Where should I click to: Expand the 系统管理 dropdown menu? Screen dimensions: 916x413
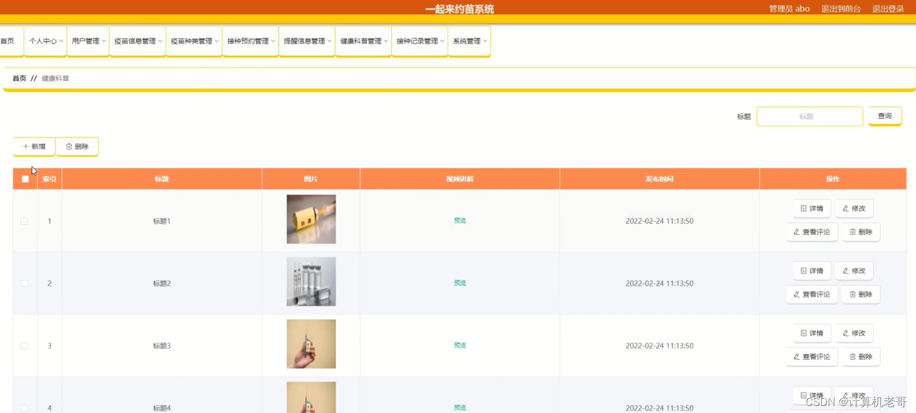tap(470, 41)
